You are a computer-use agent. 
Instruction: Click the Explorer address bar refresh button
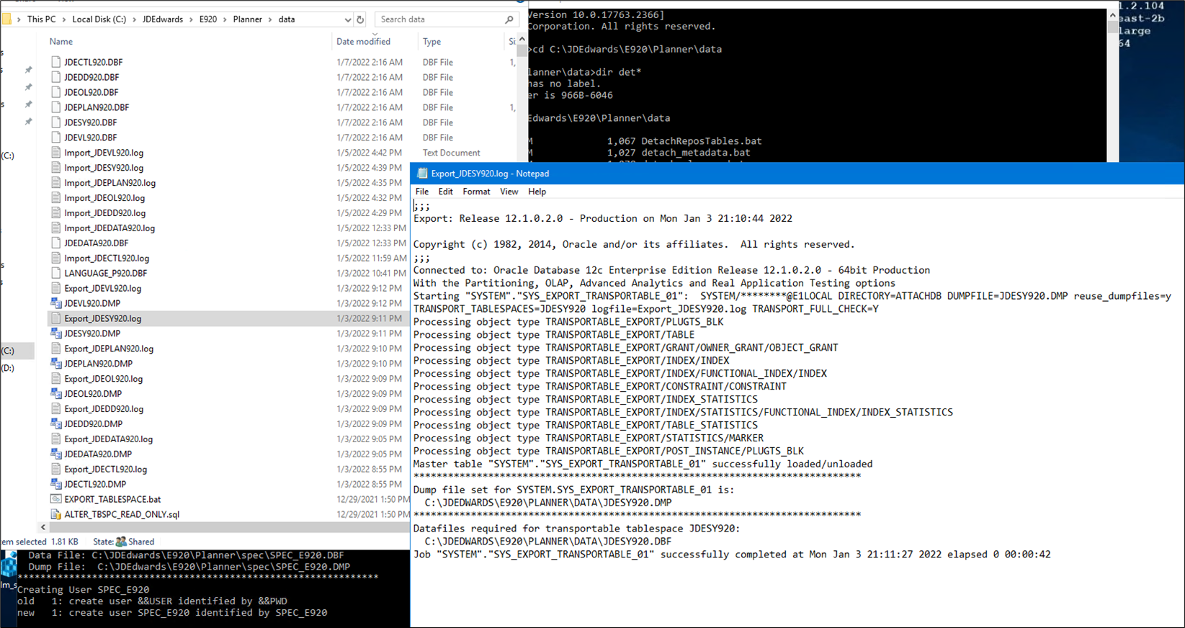point(361,19)
